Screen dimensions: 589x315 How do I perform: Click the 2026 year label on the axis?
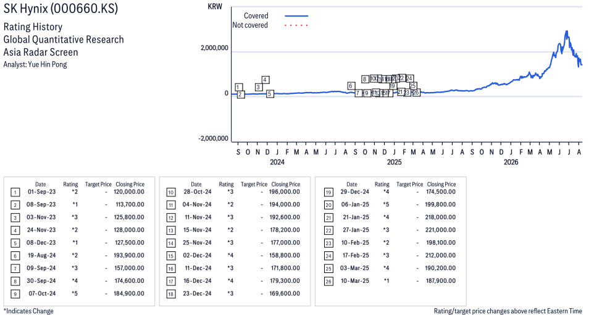(511, 162)
